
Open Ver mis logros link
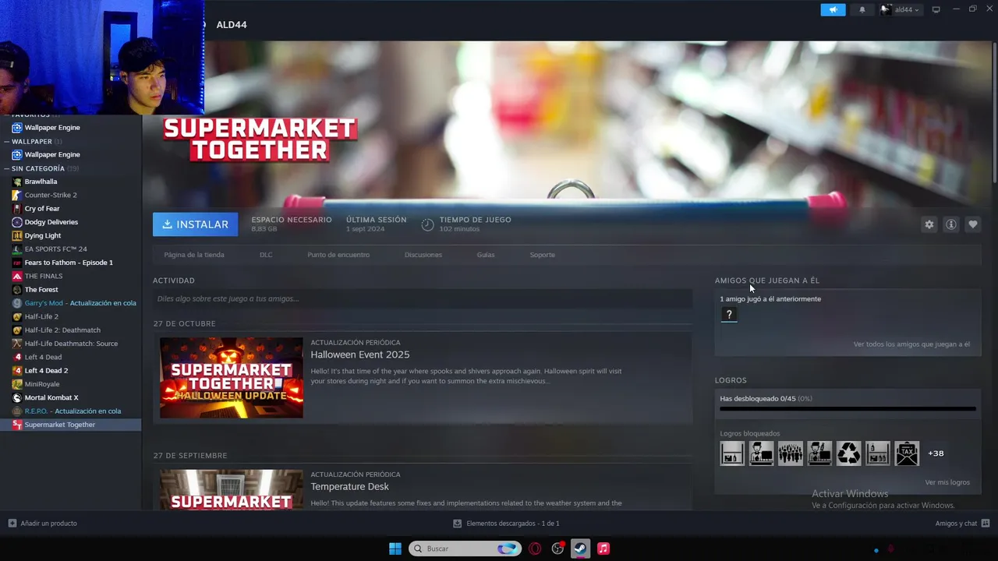[947, 482]
